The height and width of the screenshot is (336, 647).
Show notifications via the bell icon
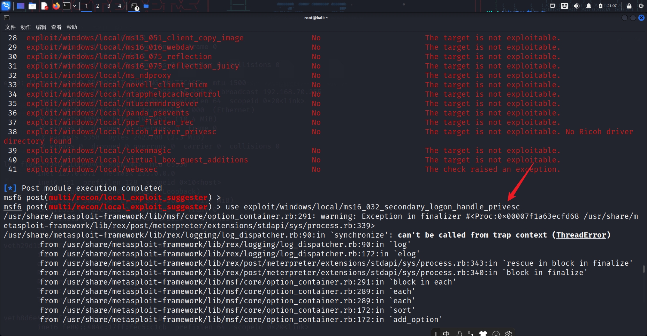point(588,6)
